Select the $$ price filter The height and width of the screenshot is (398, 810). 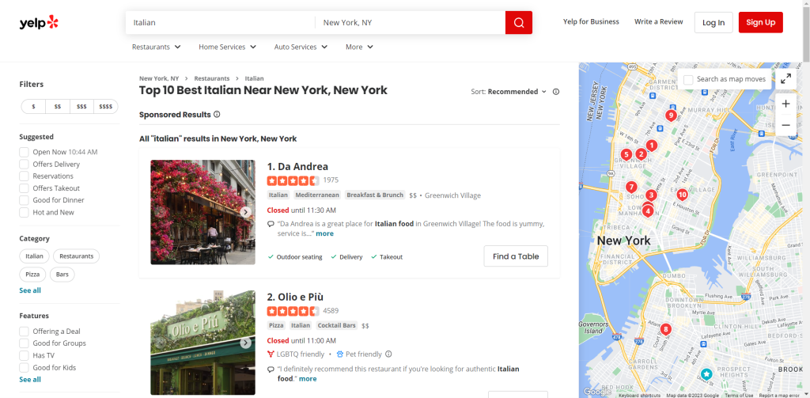click(x=58, y=106)
